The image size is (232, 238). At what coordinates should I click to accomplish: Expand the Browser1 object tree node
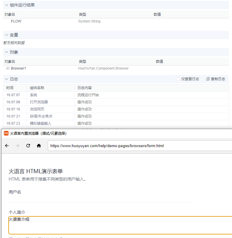[8, 68]
